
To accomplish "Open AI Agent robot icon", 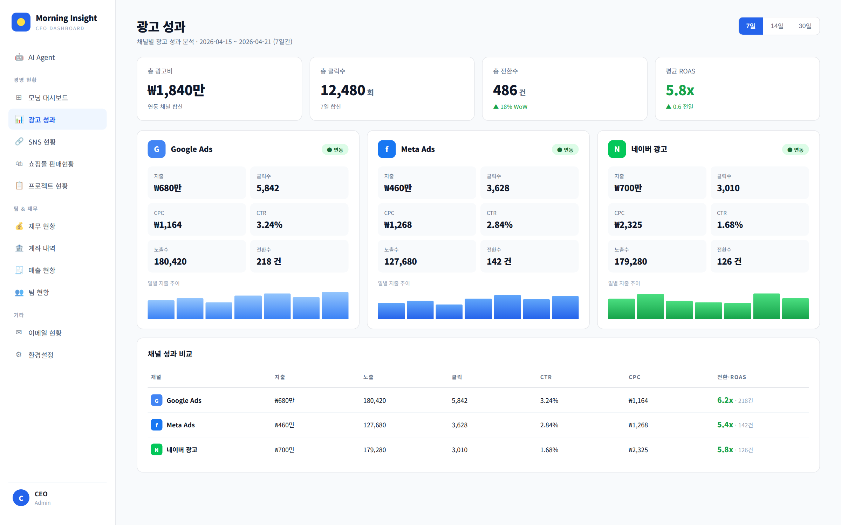I will point(19,57).
